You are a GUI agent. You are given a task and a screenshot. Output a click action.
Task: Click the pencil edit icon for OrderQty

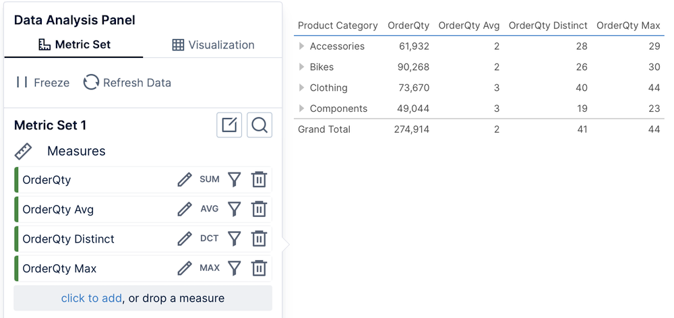tap(185, 180)
